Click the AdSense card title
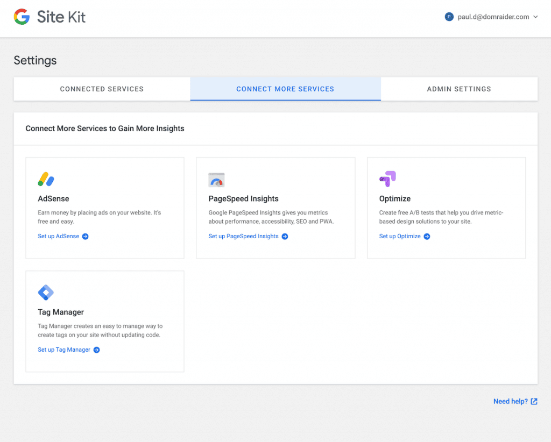The image size is (551, 442). click(53, 199)
